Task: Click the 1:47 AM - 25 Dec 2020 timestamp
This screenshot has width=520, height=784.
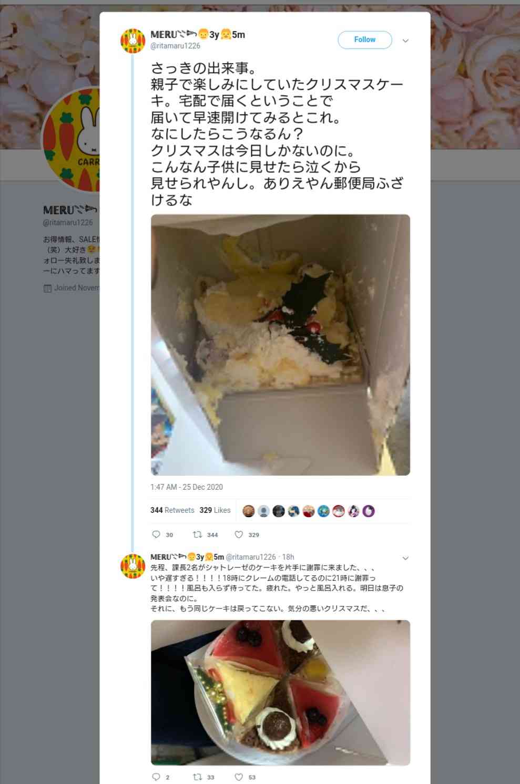Action: (187, 487)
